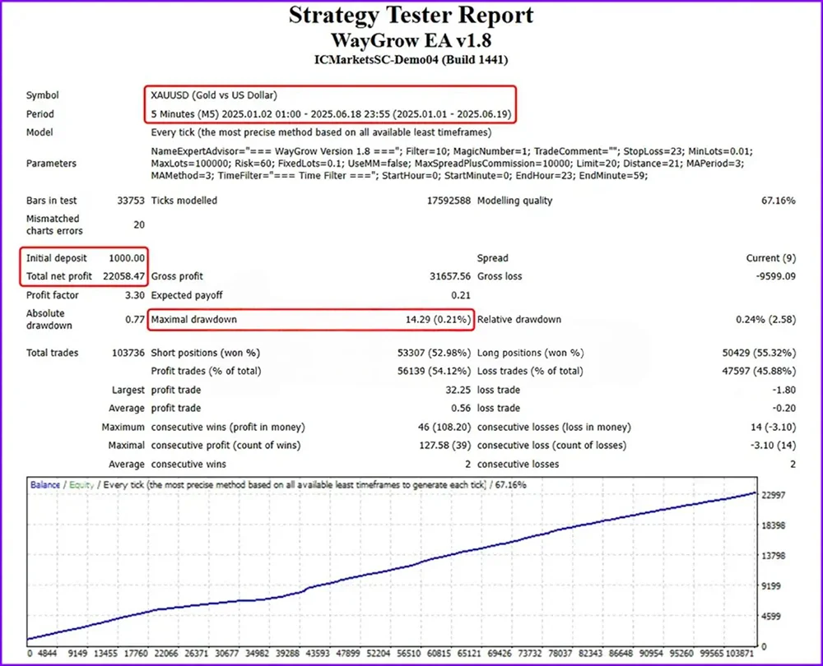Click the Expected payoff value 0.21
The width and height of the screenshot is (823, 666).
click(461, 295)
